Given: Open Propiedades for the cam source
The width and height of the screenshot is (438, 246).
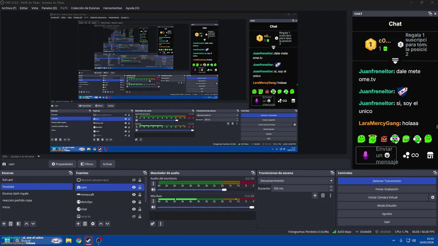Looking at the screenshot, I should [62, 164].
